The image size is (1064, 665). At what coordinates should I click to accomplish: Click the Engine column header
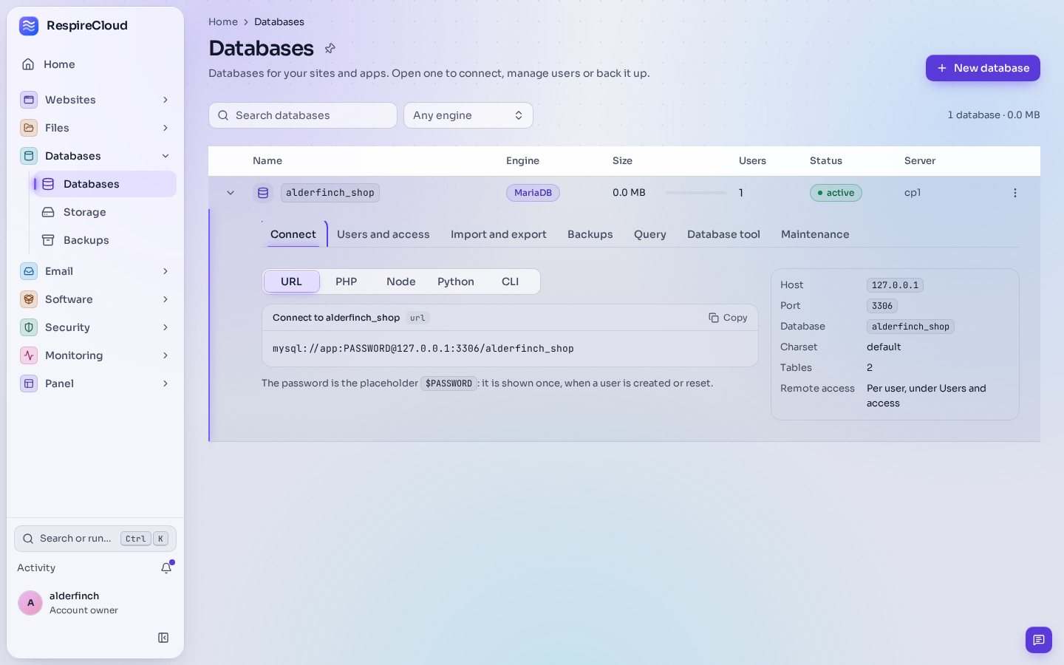(522, 161)
